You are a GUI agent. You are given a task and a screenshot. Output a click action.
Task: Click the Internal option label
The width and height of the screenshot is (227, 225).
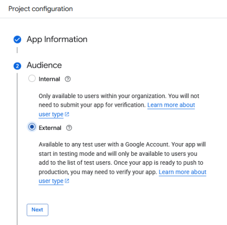[x=49, y=79]
